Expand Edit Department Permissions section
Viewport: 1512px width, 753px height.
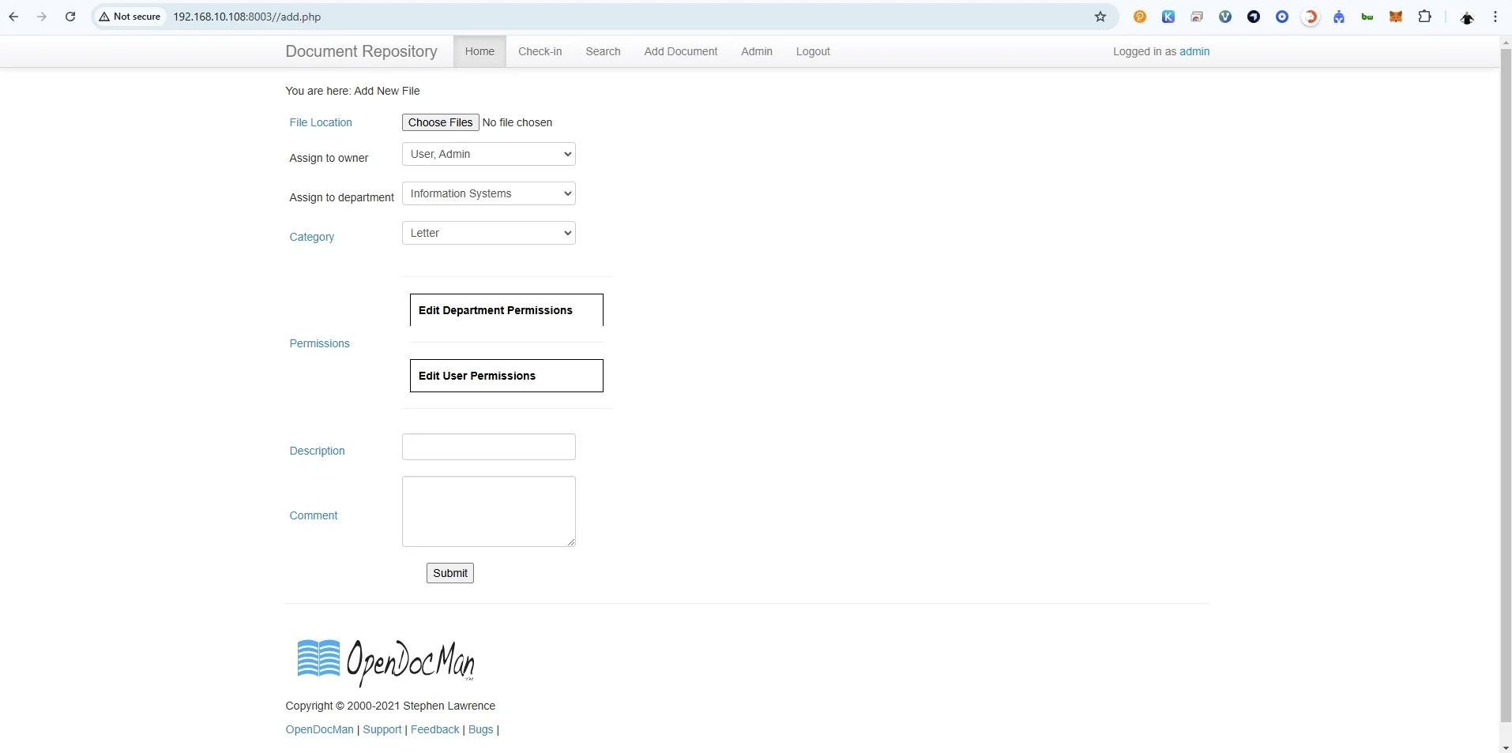506,310
